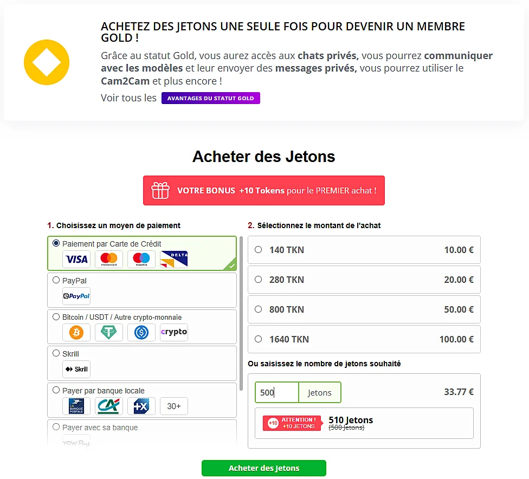This screenshot has height=479, width=529.
Task: Select the Visa card icon
Action: pyautogui.click(x=76, y=260)
